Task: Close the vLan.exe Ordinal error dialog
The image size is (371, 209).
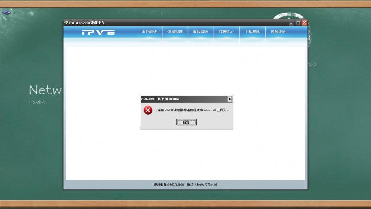Action: (x=230, y=99)
